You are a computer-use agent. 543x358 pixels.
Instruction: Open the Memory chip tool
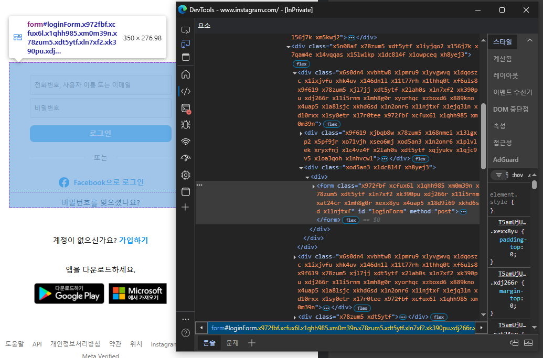(186, 175)
